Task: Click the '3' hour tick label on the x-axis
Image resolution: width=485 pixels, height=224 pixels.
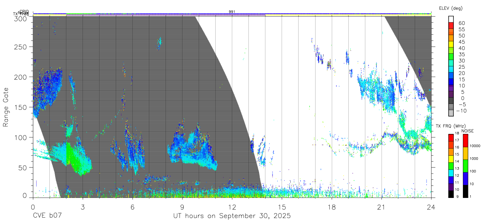Action: (x=82, y=207)
